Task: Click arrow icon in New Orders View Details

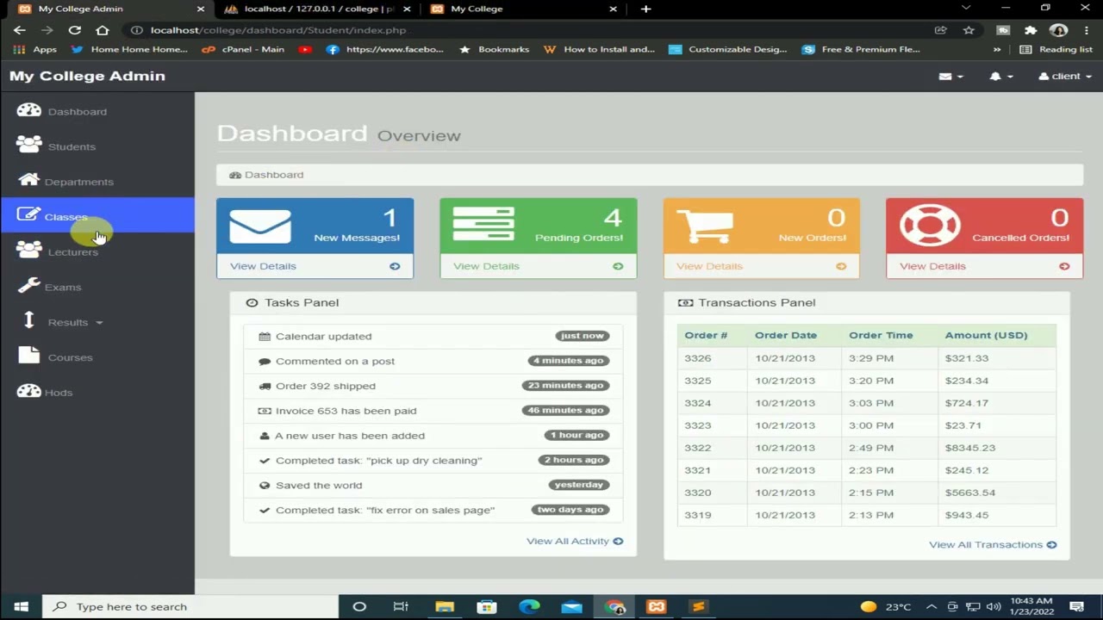Action: pyautogui.click(x=841, y=266)
